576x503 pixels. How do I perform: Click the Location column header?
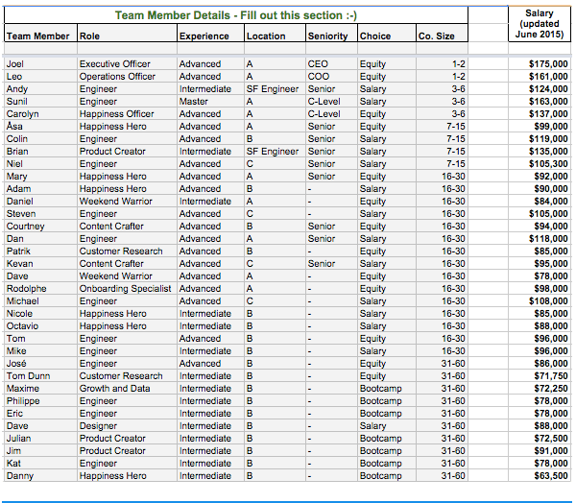[x=275, y=33]
